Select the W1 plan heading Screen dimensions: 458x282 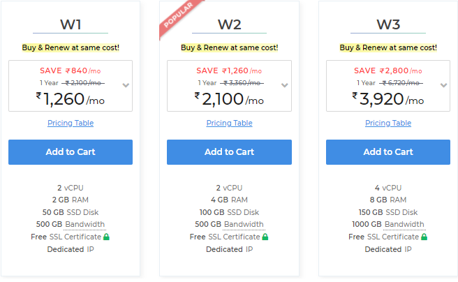(x=71, y=24)
